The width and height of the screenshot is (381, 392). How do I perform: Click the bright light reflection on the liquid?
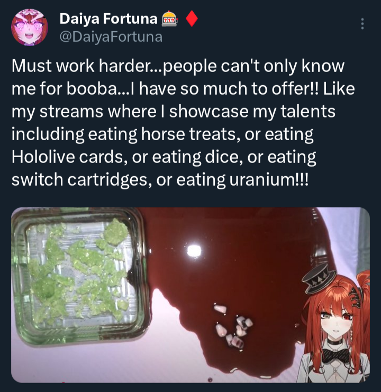click(194, 251)
